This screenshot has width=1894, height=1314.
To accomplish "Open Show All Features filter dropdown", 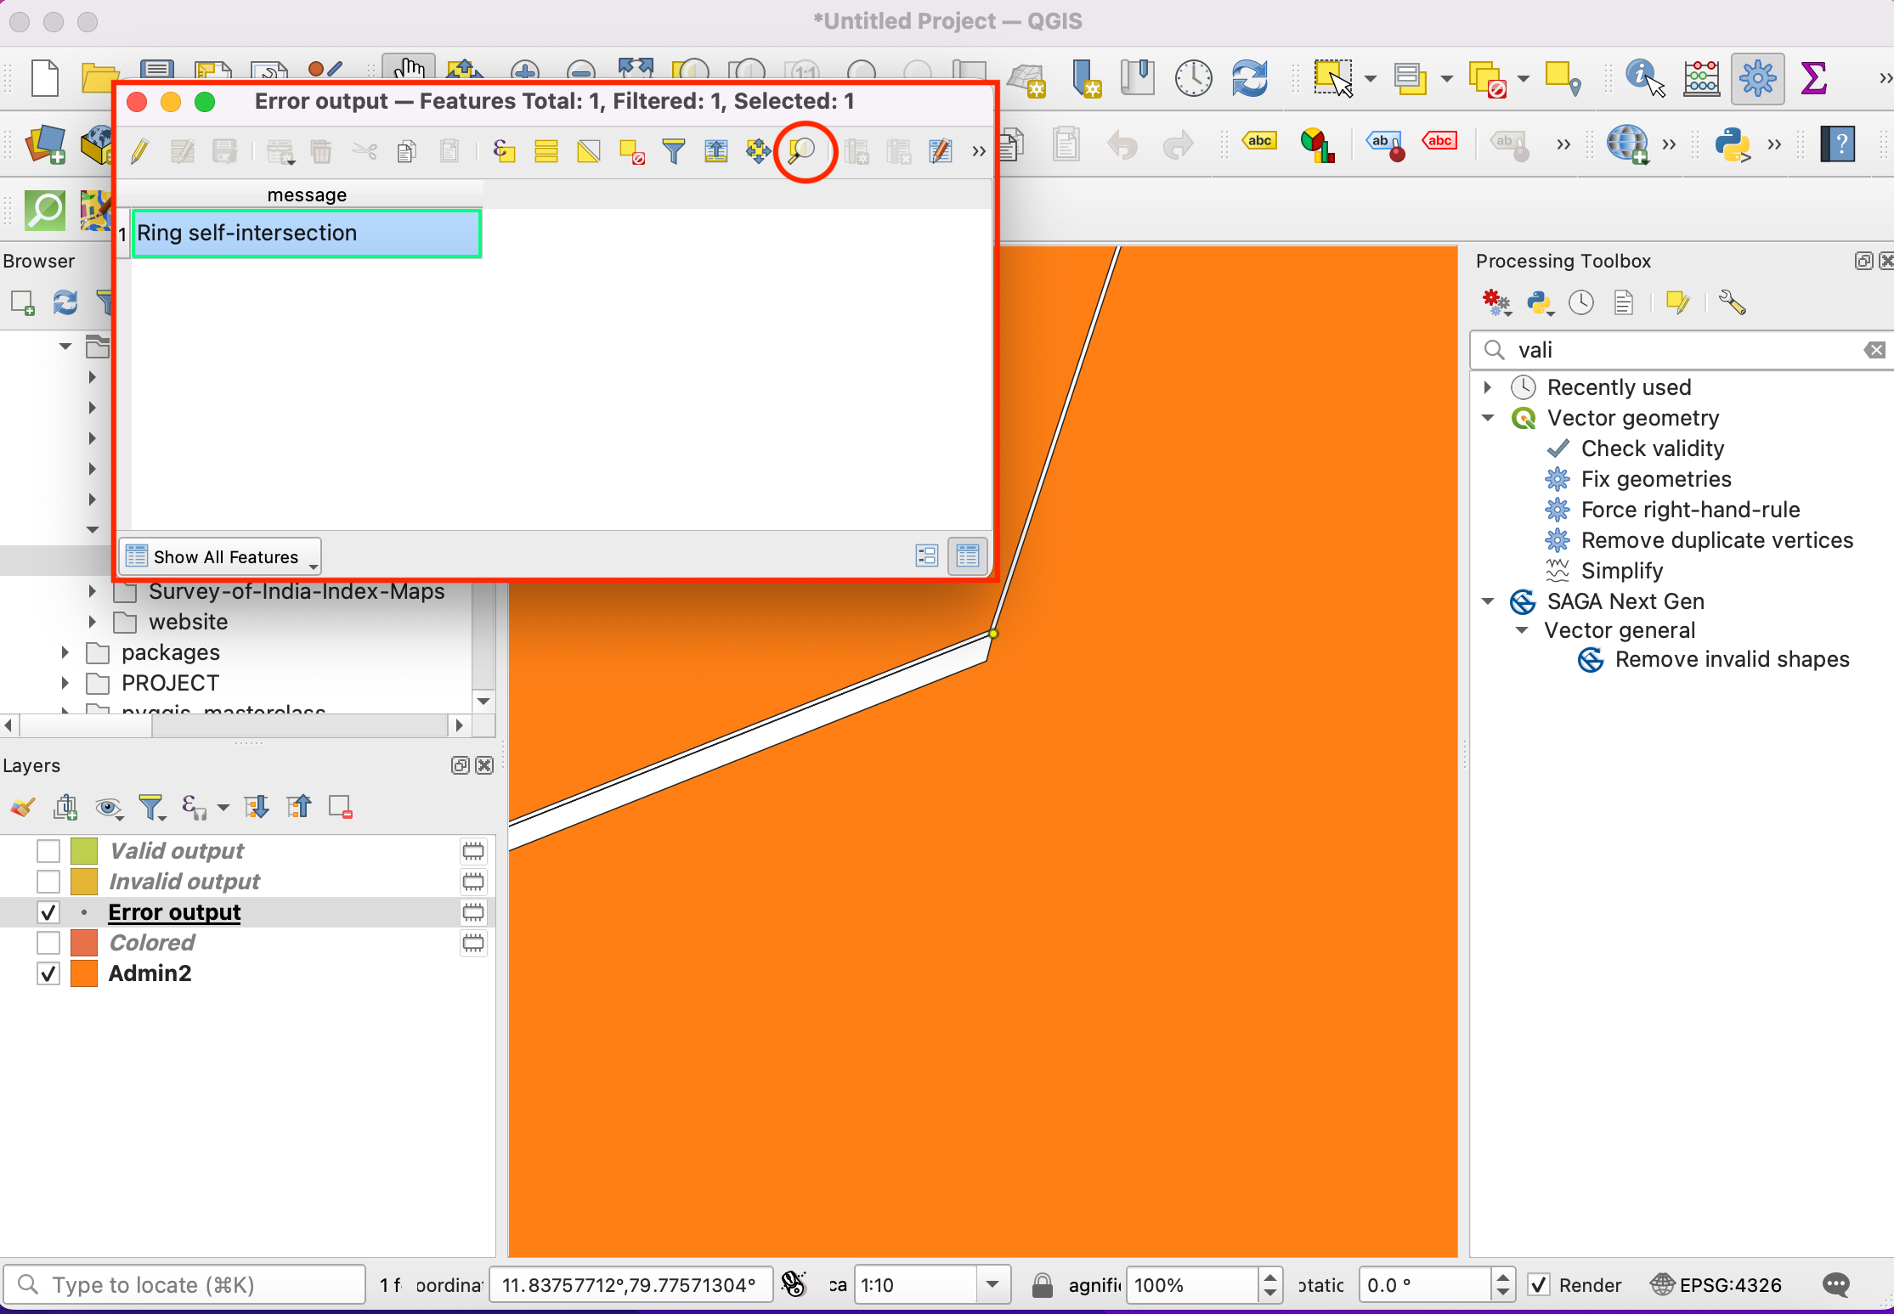I will tap(220, 557).
